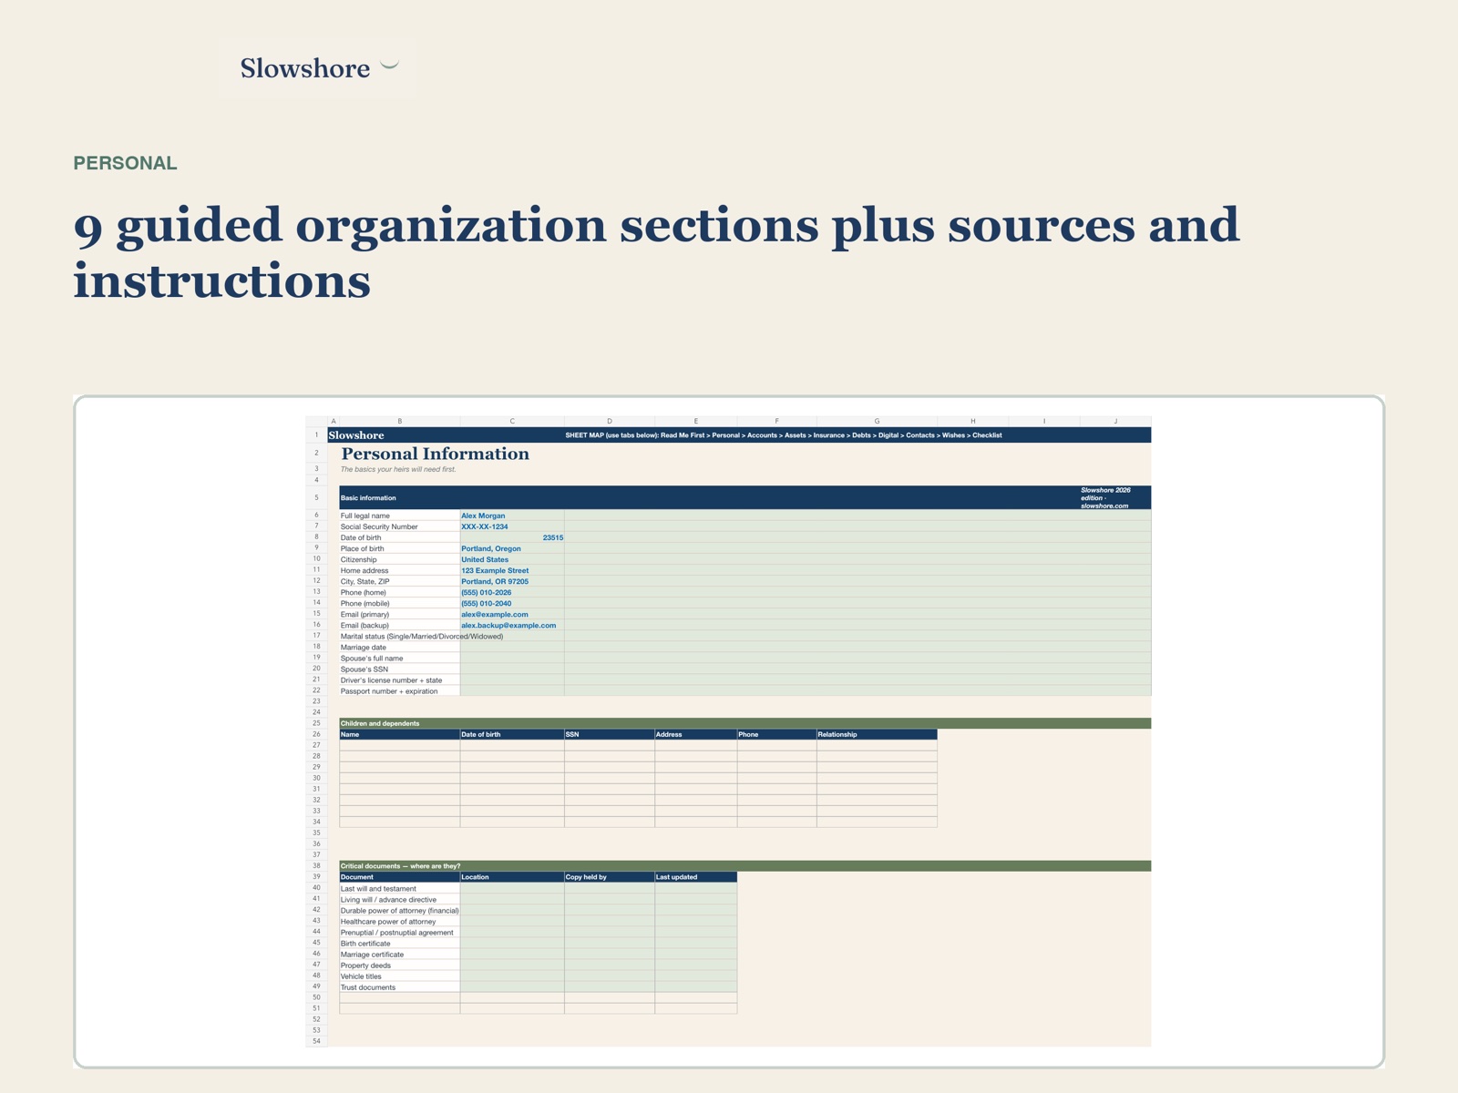Click the Basic information section header
Screen dimensions: 1458x1093
[745, 497]
